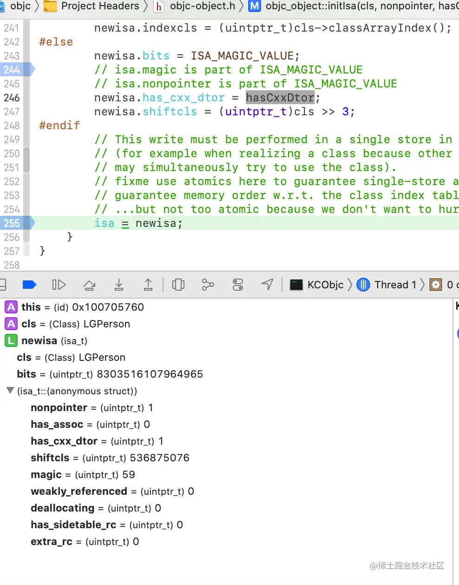Click the green L icon beside newisa
Screen dimensions: 459x585
click(x=11, y=340)
